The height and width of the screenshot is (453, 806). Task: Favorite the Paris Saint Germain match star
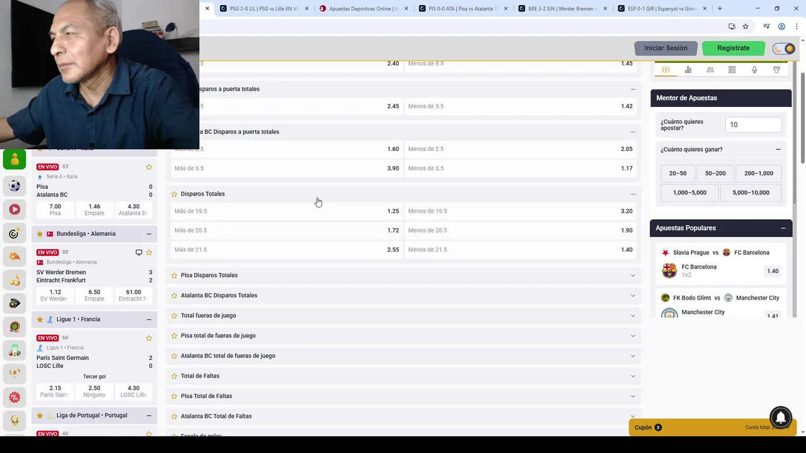pos(149,338)
